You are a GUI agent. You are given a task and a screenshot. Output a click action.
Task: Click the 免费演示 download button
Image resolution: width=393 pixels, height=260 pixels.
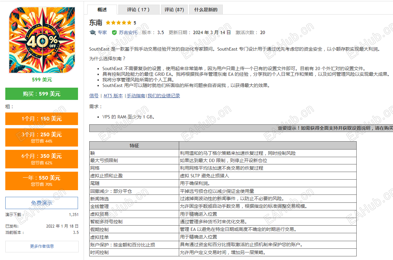41,203
